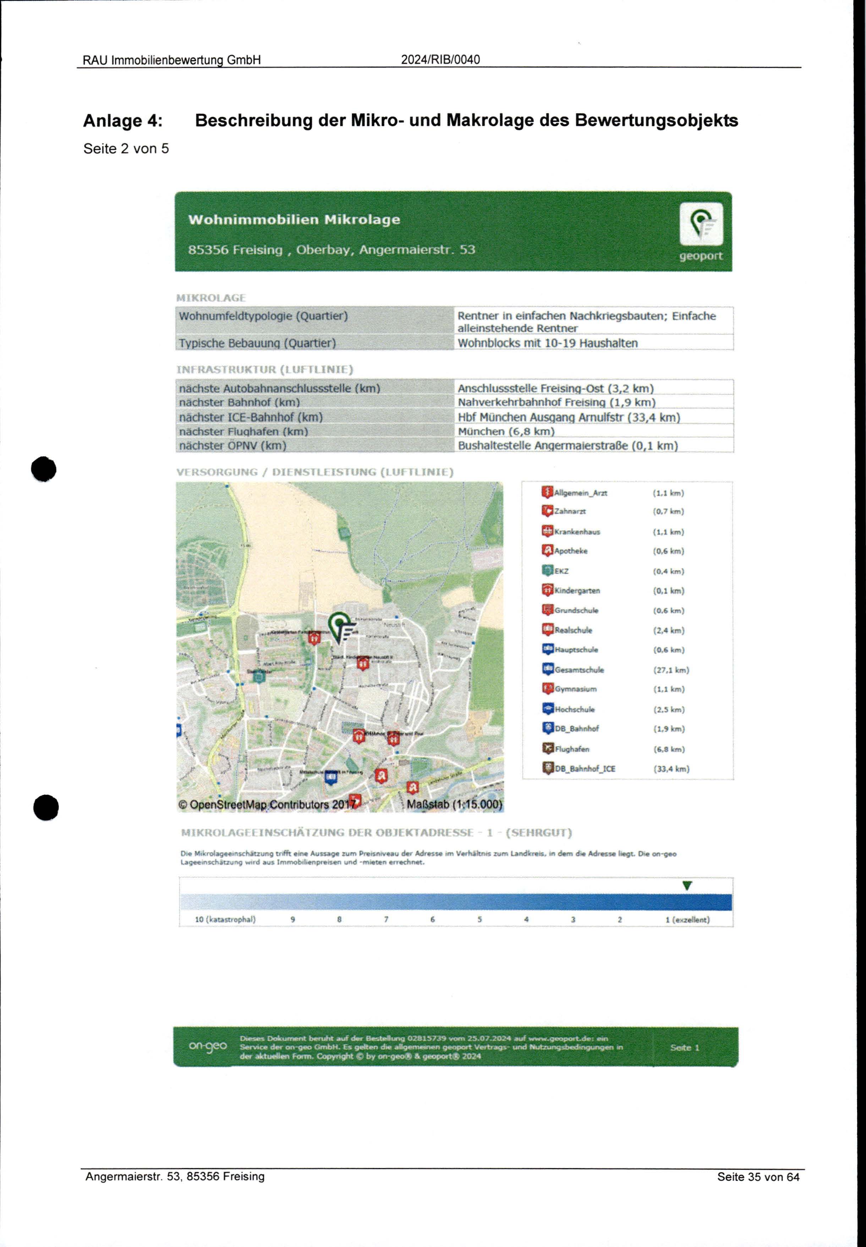Click the Gesamtschule distance '(27,1 km)'
Screen dimensions: 866x1247
[671, 670]
